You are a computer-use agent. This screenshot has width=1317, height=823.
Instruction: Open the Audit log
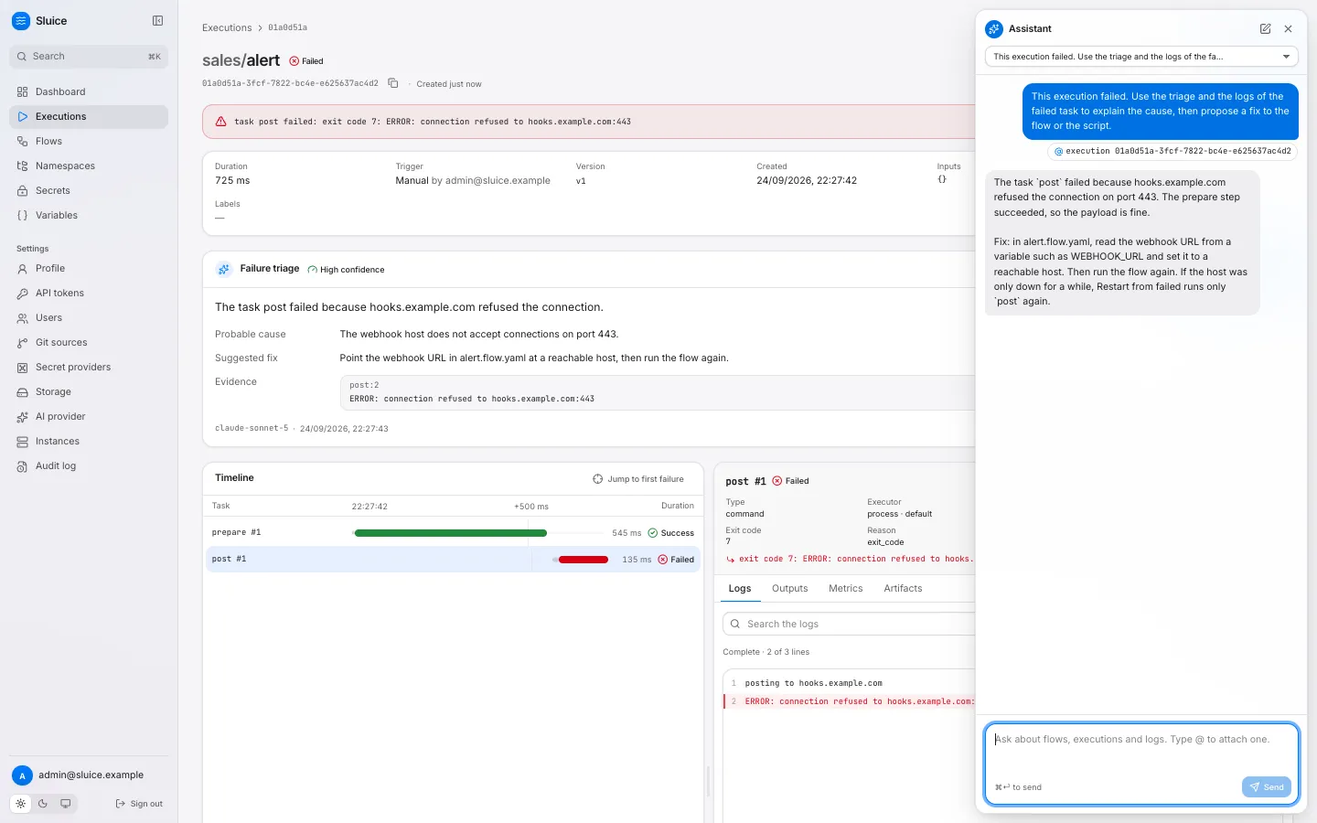89,465
